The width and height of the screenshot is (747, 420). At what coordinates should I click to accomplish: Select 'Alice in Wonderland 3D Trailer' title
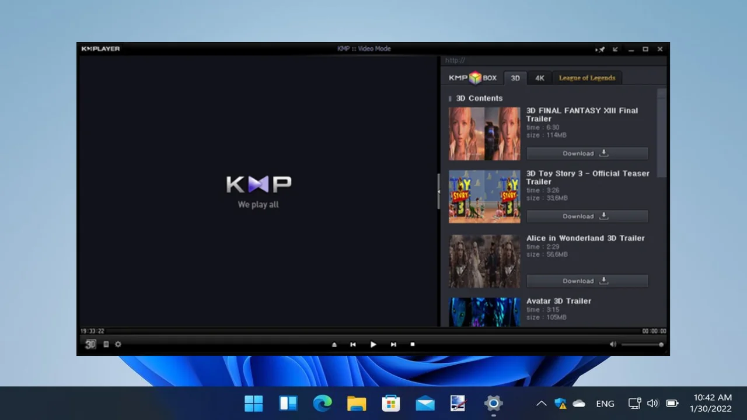pos(585,238)
